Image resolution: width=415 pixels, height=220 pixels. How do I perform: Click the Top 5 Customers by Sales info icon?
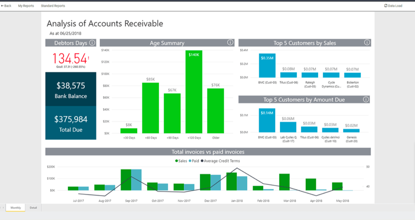tap(367, 42)
